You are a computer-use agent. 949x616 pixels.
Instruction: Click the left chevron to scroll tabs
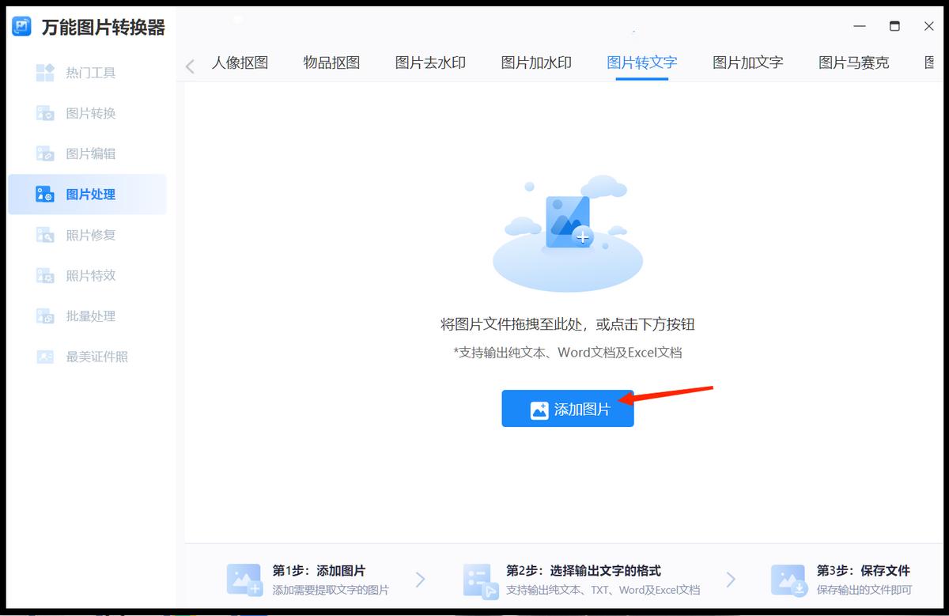click(x=190, y=66)
